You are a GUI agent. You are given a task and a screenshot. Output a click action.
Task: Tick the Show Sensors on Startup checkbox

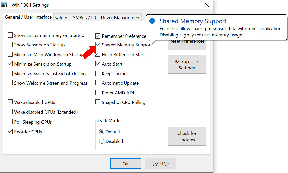coord(10,45)
